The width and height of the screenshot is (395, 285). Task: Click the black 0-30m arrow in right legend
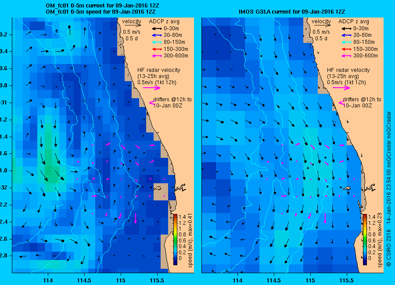pos(347,28)
